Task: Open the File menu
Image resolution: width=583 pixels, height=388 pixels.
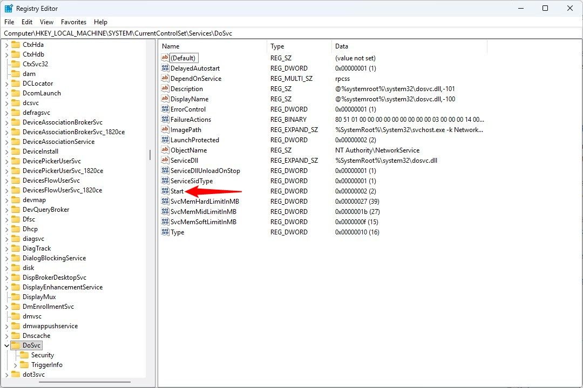Action: pos(9,22)
